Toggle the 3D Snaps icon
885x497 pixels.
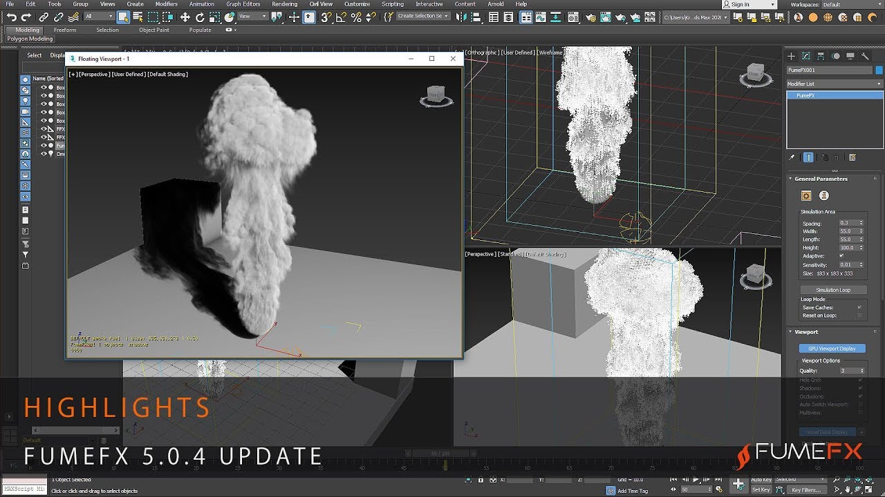click(x=326, y=17)
